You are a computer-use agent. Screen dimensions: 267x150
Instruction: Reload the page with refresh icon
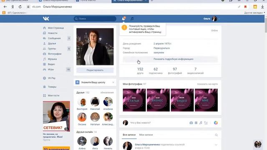coord(20,7)
